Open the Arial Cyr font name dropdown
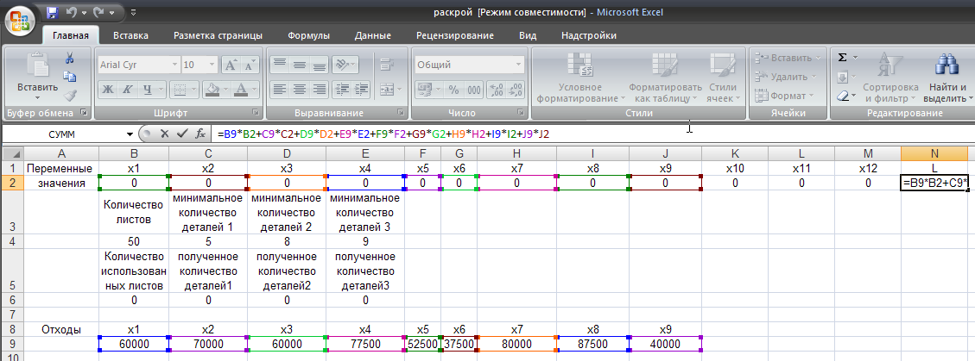The image size is (975, 361). tap(174, 65)
